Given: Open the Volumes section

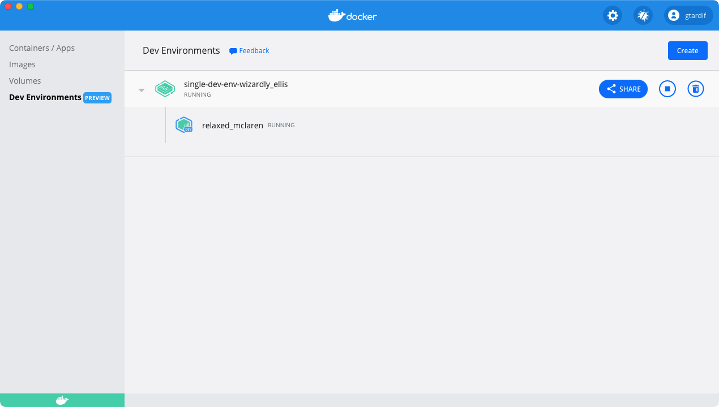Looking at the screenshot, I should pyautogui.click(x=25, y=81).
